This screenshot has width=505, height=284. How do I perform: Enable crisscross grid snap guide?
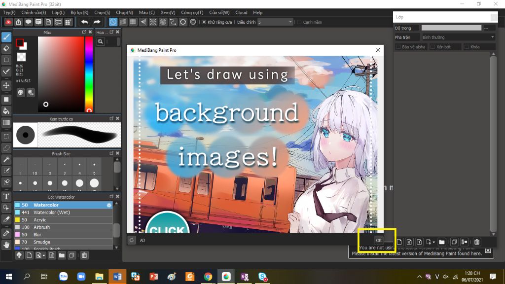[133, 22]
